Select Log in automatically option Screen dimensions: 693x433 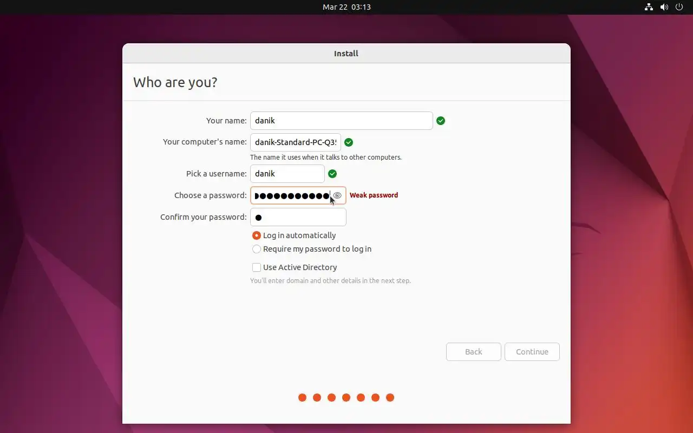point(294,235)
